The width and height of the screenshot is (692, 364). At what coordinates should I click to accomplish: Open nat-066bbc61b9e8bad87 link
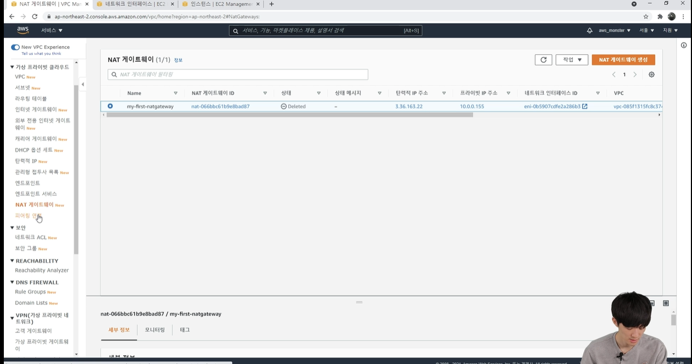[220, 107]
